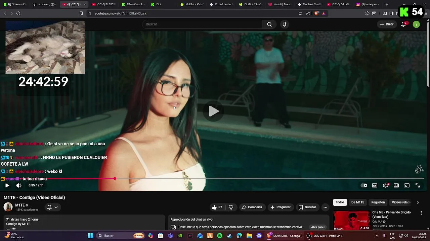Switch to theater mode view
Image resolution: width=430 pixels, height=241 pixels.
(x=396, y=185)
